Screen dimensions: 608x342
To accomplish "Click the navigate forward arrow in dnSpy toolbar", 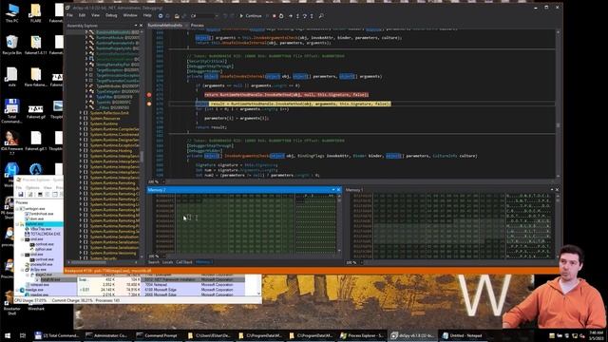I will pos(168,16).
